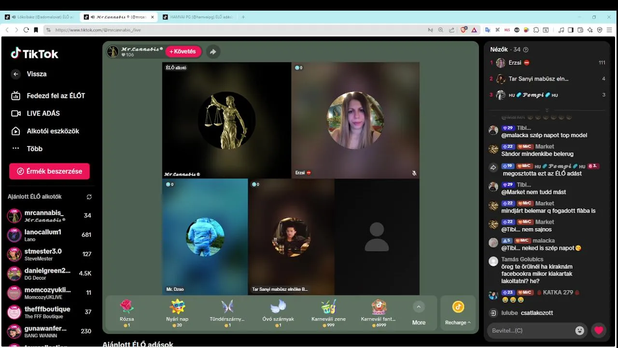Viewport: 618px width, 348px height.
Task: Close the Mr.Cannabis browser tab
Action: tap(153, 17)
